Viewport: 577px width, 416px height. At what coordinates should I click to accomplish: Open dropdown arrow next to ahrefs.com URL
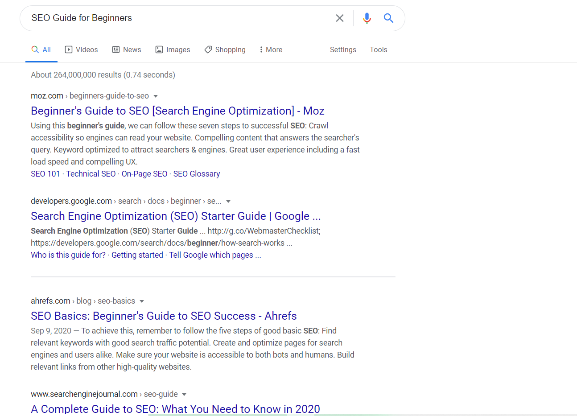point(142,301)
